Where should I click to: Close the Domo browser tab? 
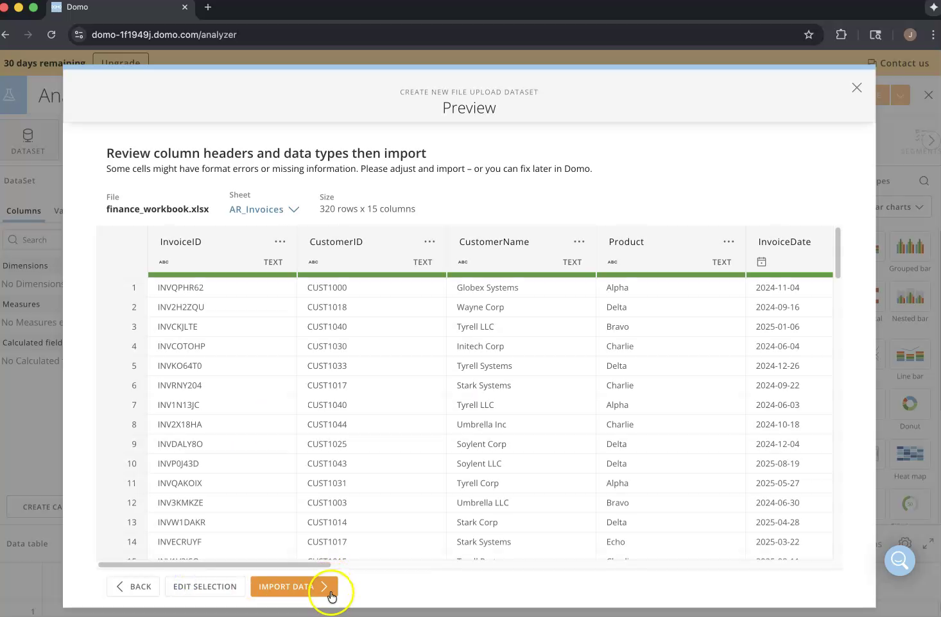pos(185,7)
